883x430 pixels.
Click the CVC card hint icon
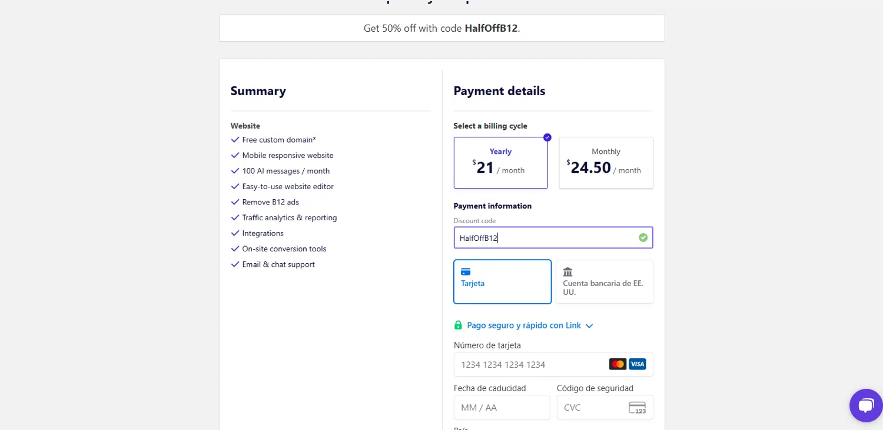[637, 408]
